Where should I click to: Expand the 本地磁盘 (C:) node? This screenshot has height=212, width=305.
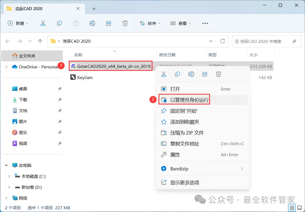tap(9, 176)
